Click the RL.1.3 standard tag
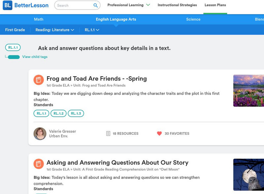This screenshot has height=194, width=264. pos(76,113)
